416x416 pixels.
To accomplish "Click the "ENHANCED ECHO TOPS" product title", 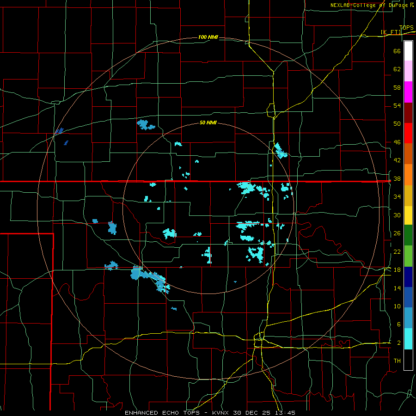I will [162, 413].
